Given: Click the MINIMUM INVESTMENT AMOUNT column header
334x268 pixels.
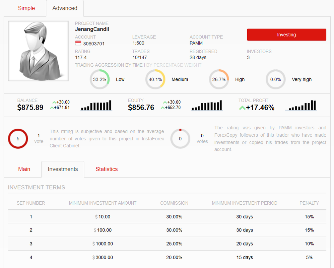Looking at the screenshot, I should (x=103, y=203).
